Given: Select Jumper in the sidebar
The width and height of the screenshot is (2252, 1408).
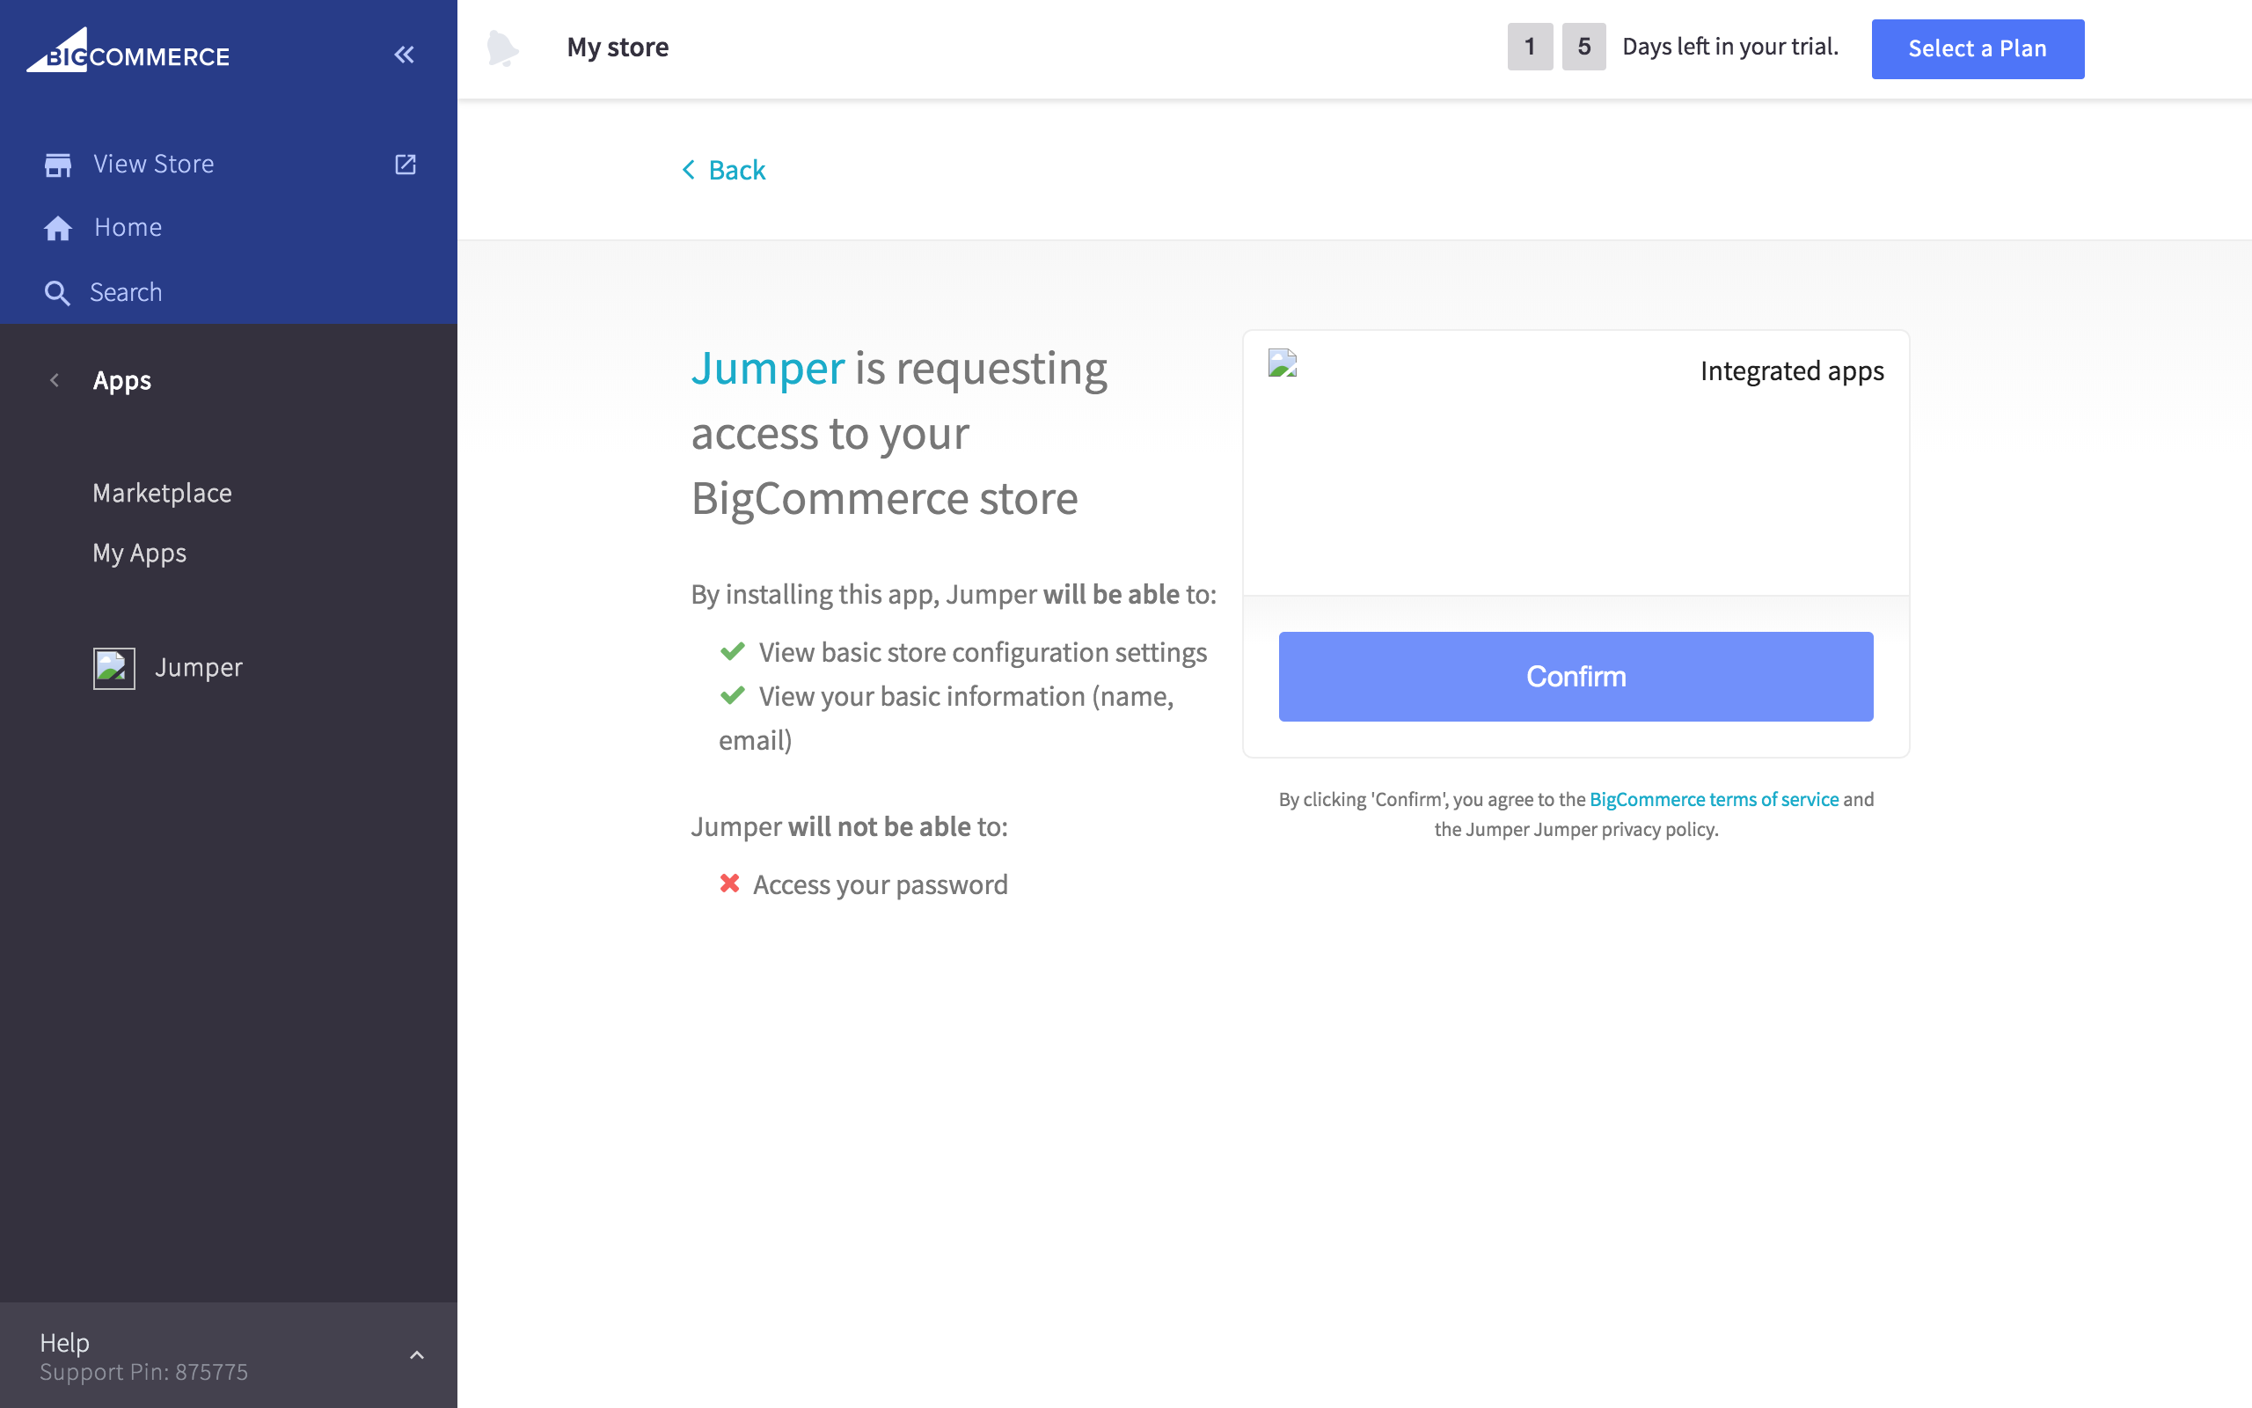Looking at the screenshot, I should 198,668.
